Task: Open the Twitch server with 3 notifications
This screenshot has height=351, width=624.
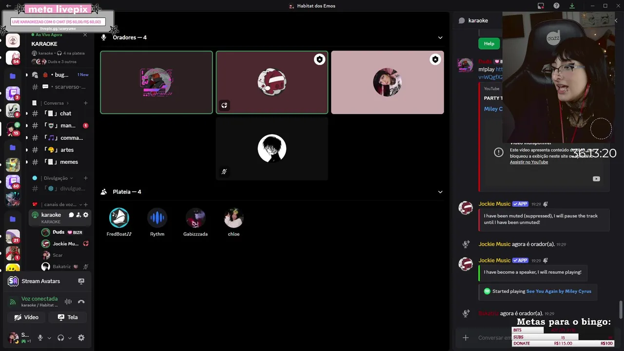Action: click(13, 93)
